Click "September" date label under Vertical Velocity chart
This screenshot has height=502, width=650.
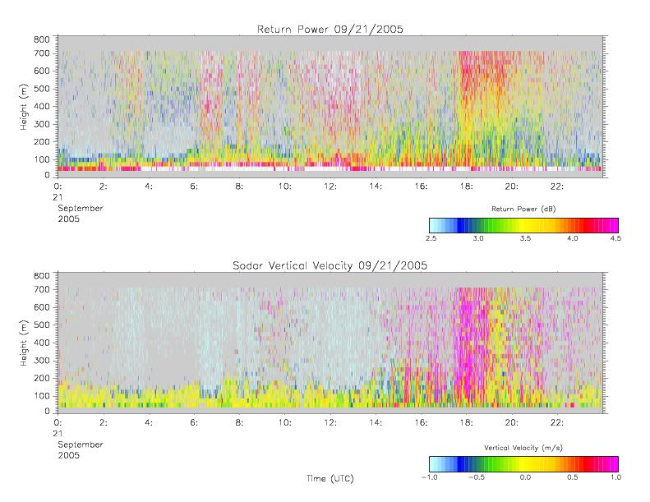click(81, 444)
